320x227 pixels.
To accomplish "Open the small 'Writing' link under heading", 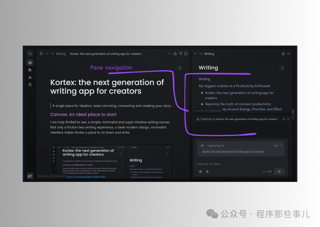I will (204, 79).
